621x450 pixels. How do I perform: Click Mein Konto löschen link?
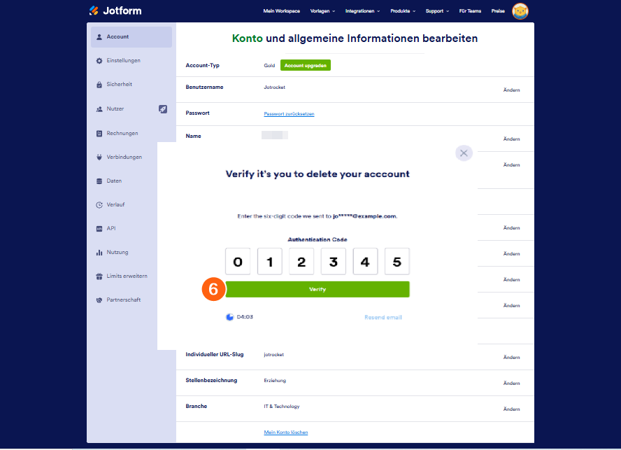click(x=286, y=433)
